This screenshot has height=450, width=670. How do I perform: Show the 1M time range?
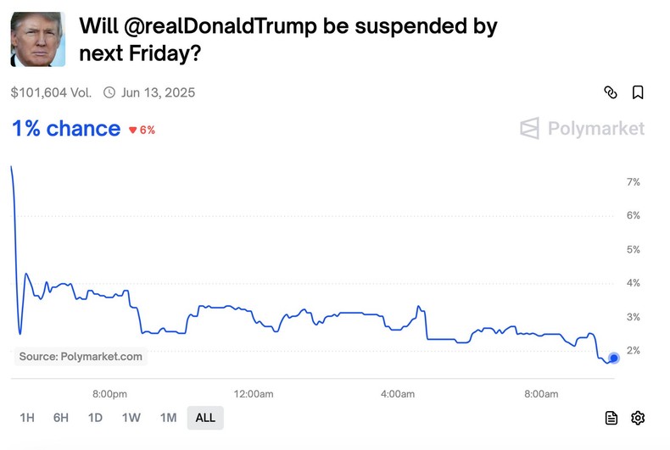pyautogui.click(x=168, y=417)
